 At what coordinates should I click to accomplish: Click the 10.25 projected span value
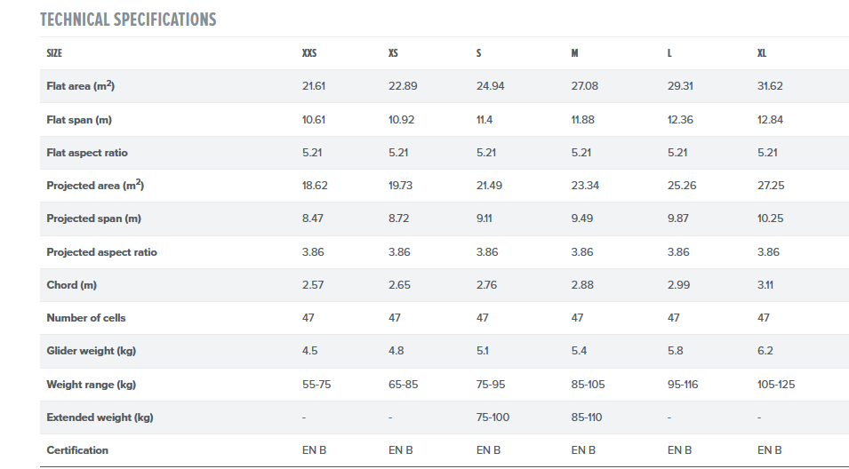[770, 219]
